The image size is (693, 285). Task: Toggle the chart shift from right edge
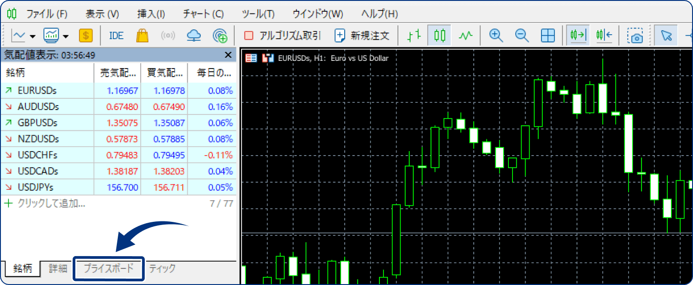(604, 35)
